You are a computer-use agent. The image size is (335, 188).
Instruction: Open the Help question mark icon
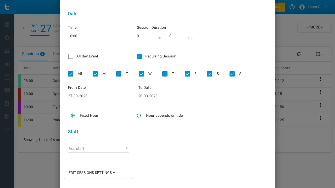coord(292,7)
